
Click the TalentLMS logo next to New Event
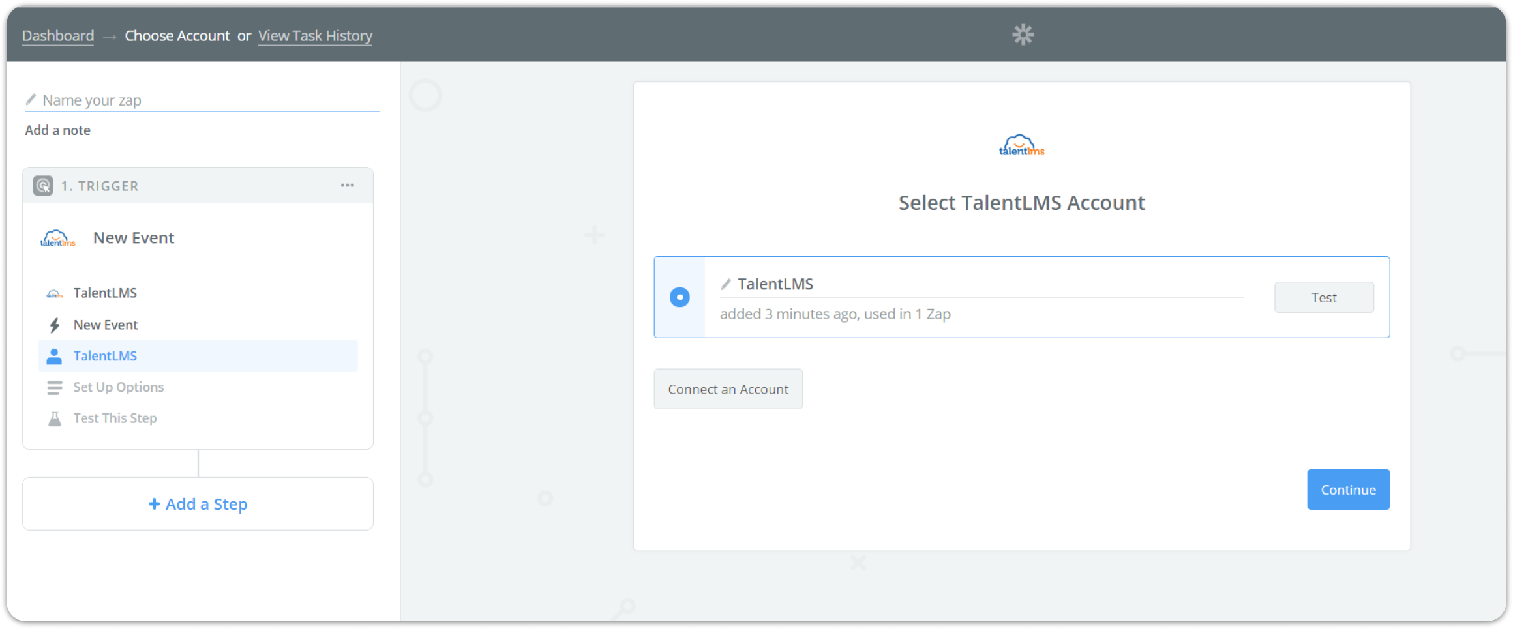tap(58, 239)
